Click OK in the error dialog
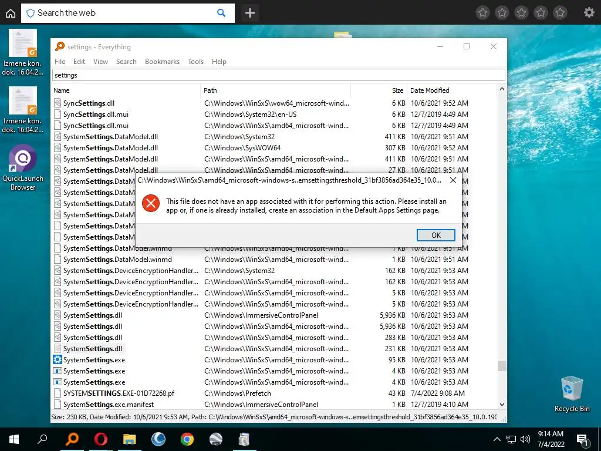Image resolution: width=601 pixels, height=451 pixels. point(436,235)
